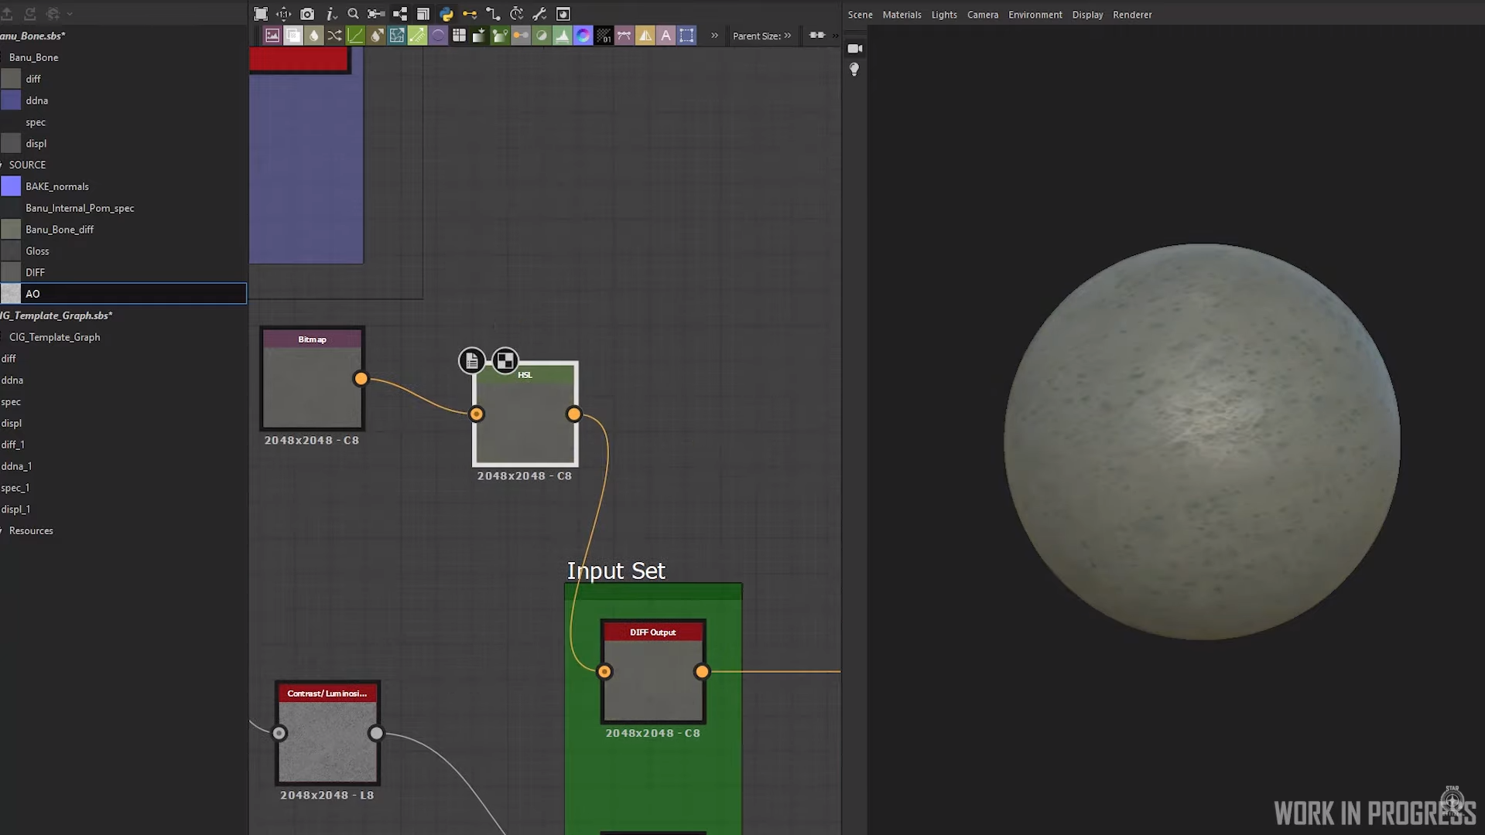Screen dimensions: 1485x835
Task: Open the Python scripting icon
Action: (x=447, y=14)
